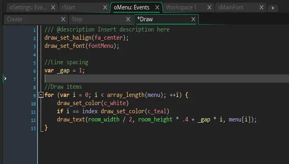Switch to the rStart tab
The width and height of the screenshot is (289, 164).
click(69, 8)
